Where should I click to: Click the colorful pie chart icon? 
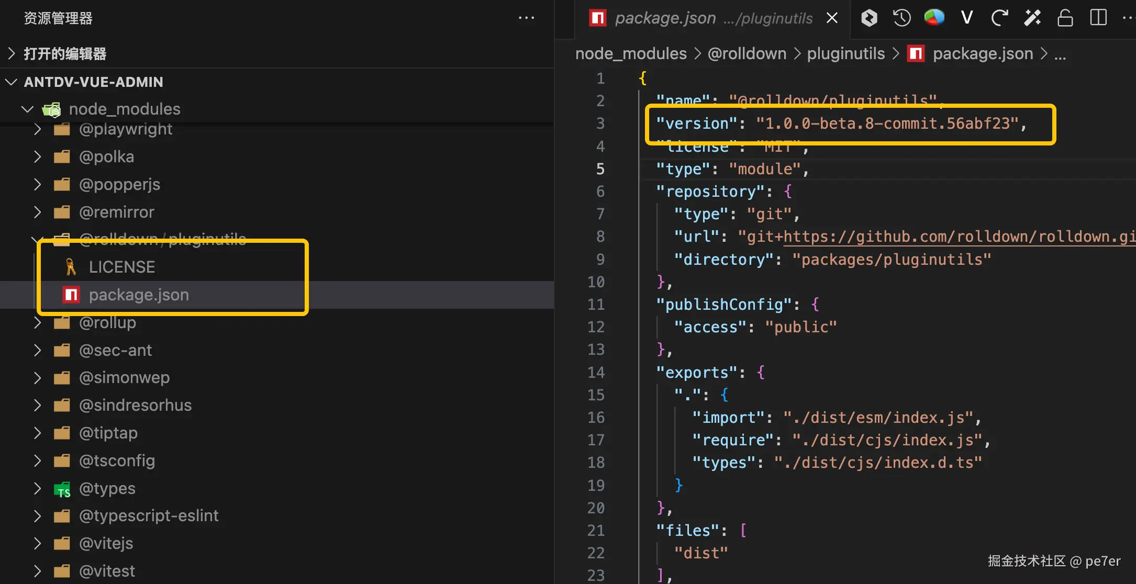pos(934,18)
